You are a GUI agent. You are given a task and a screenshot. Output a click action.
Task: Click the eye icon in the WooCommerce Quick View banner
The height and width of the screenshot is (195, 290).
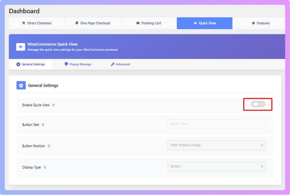pos(21,47)
